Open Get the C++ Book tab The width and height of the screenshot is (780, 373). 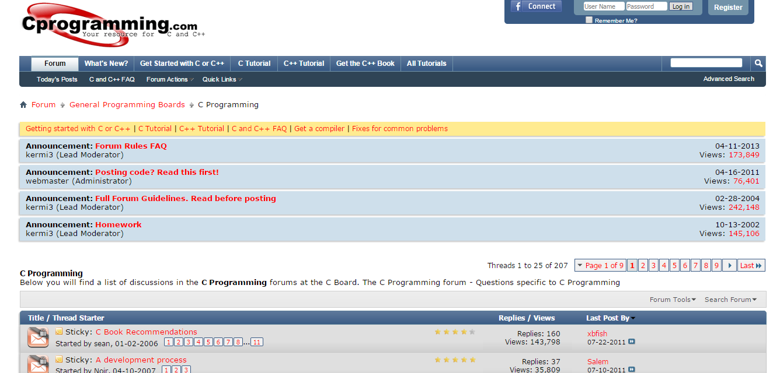point(365,64)
